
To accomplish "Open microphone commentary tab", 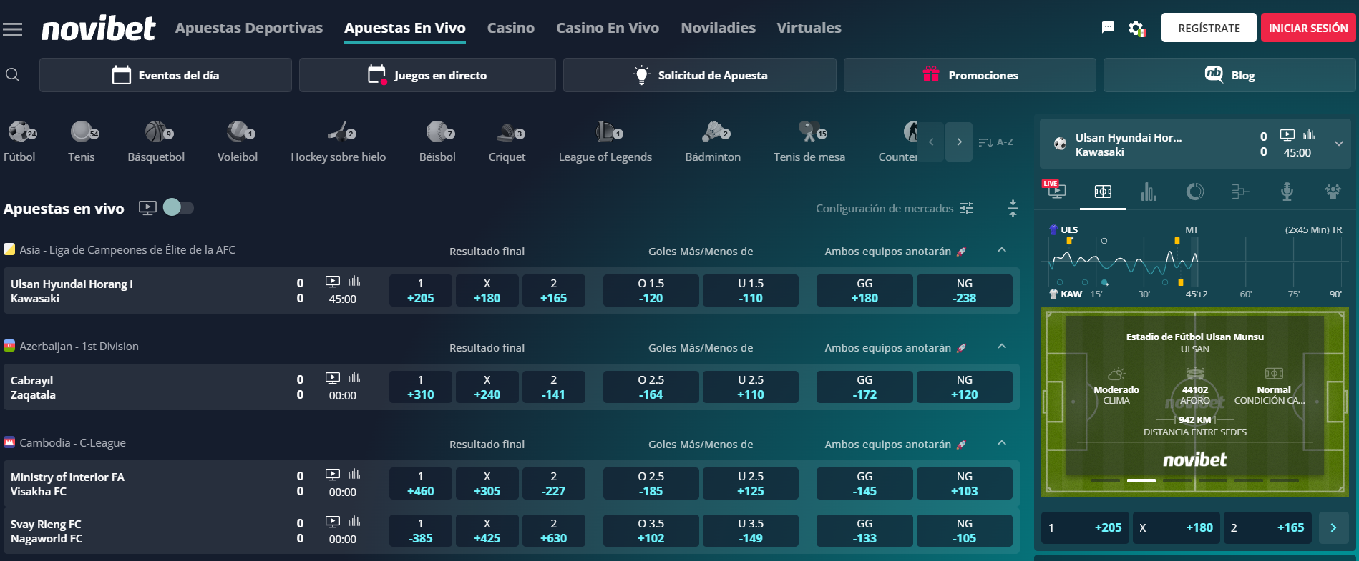I will point(1287,192).
